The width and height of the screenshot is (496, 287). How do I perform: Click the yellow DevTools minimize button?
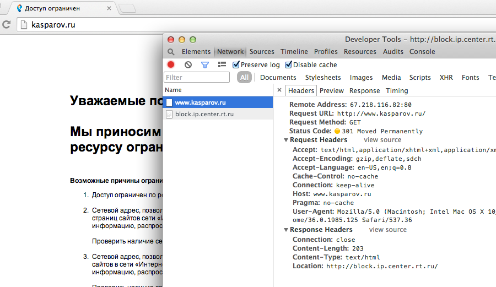182,40
